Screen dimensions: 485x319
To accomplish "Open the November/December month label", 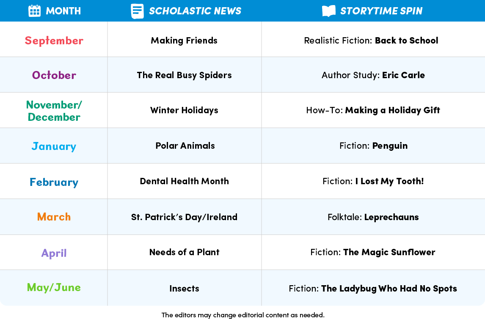I will point(54,111).
